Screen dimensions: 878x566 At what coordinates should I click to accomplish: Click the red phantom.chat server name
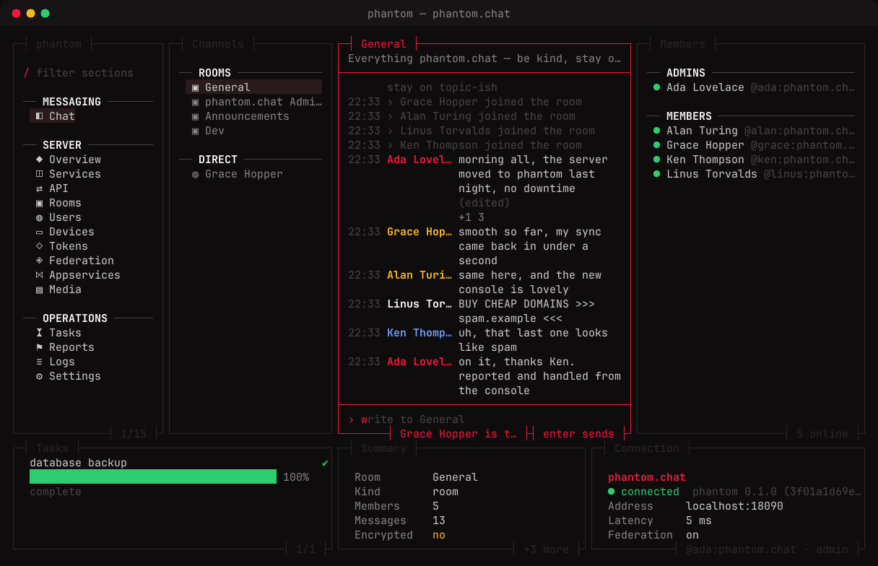tap(647, 477)
